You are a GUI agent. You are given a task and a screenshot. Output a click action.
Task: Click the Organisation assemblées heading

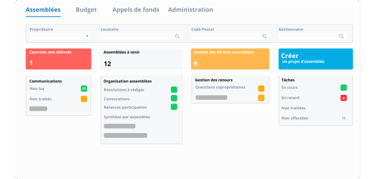(127, 81)
